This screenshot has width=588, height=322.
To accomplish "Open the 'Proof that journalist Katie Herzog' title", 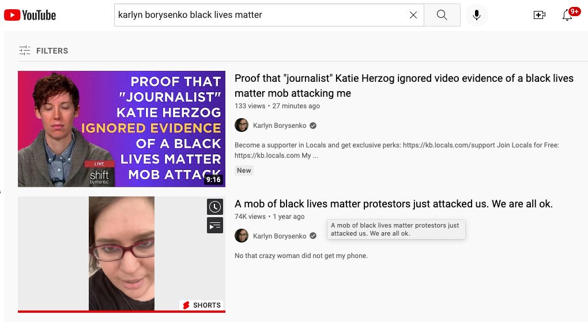I will click(404, 85).
